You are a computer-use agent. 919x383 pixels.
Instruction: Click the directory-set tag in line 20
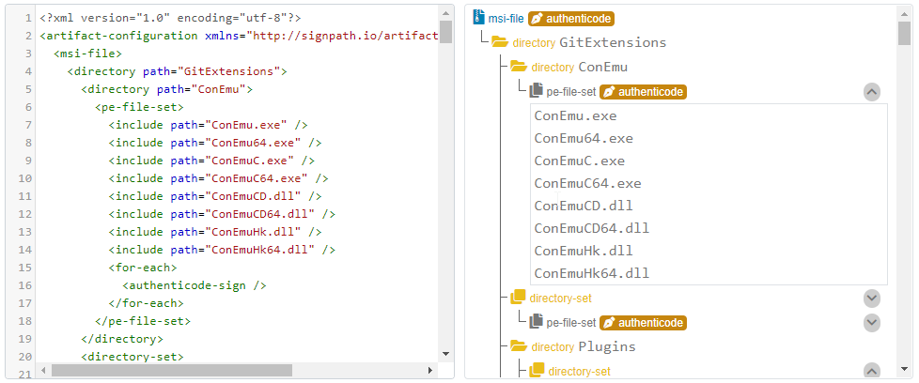pos(132,357)
